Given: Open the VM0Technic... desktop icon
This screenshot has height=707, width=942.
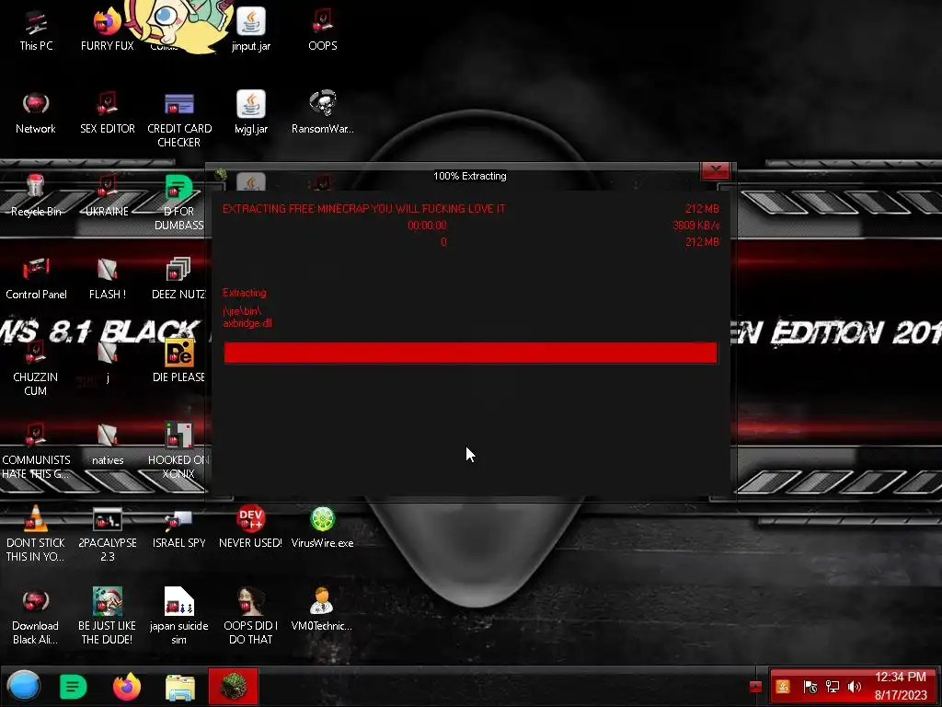Looking at the screenshot, I should (322, 609).
